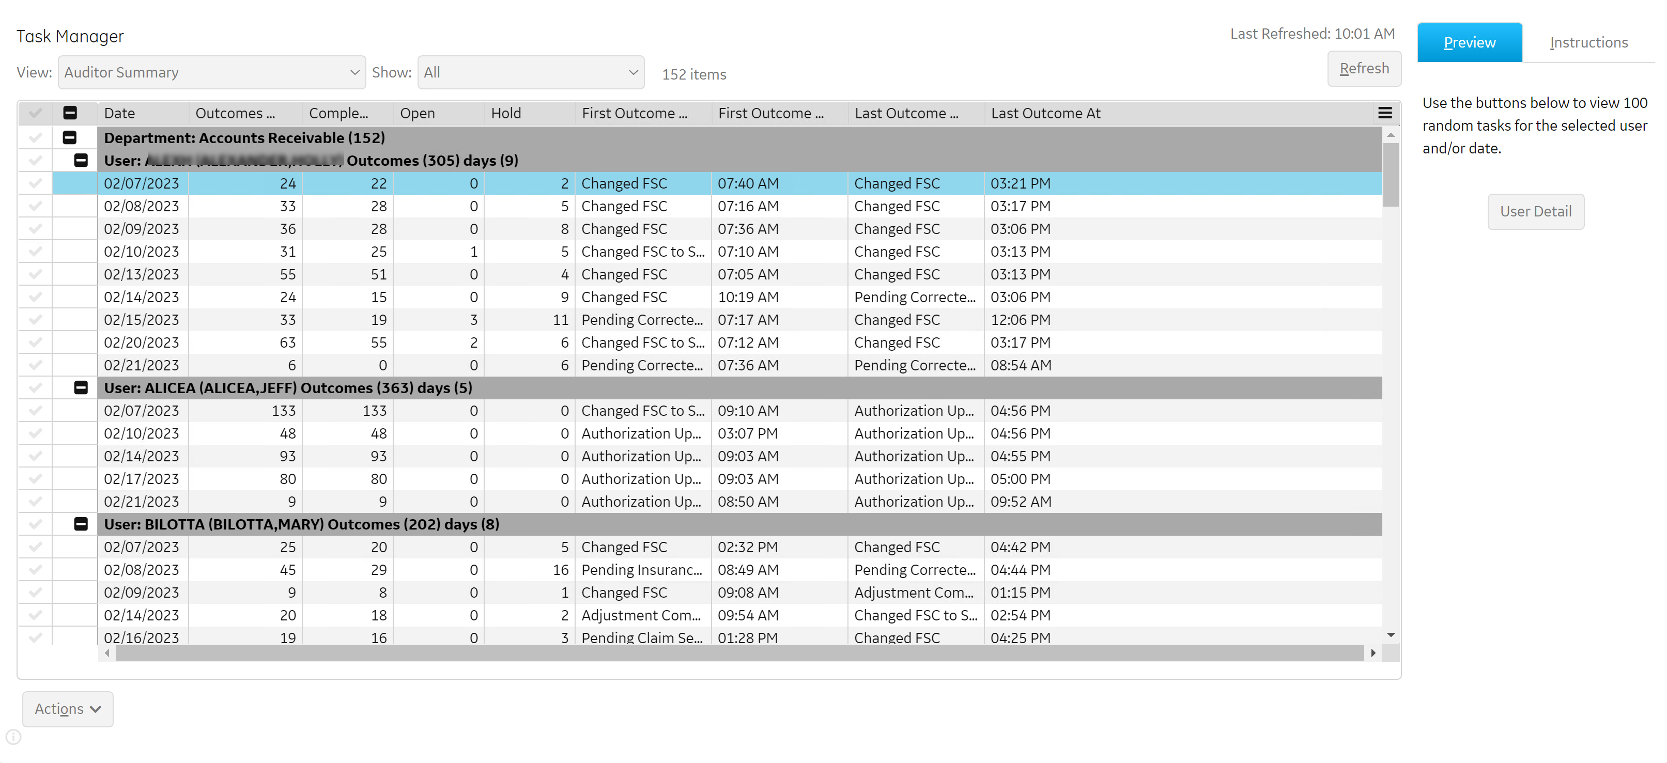Image resolution: width=1667 pixels, height=763 pixels.
Task: Open the Actions dropdown button
Action: point(68,709)
